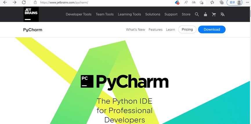Image resolution: width=251 pixels, height=124 pixels.
Task: Click the 'The Python IDE' headline text
Action: 124,101
